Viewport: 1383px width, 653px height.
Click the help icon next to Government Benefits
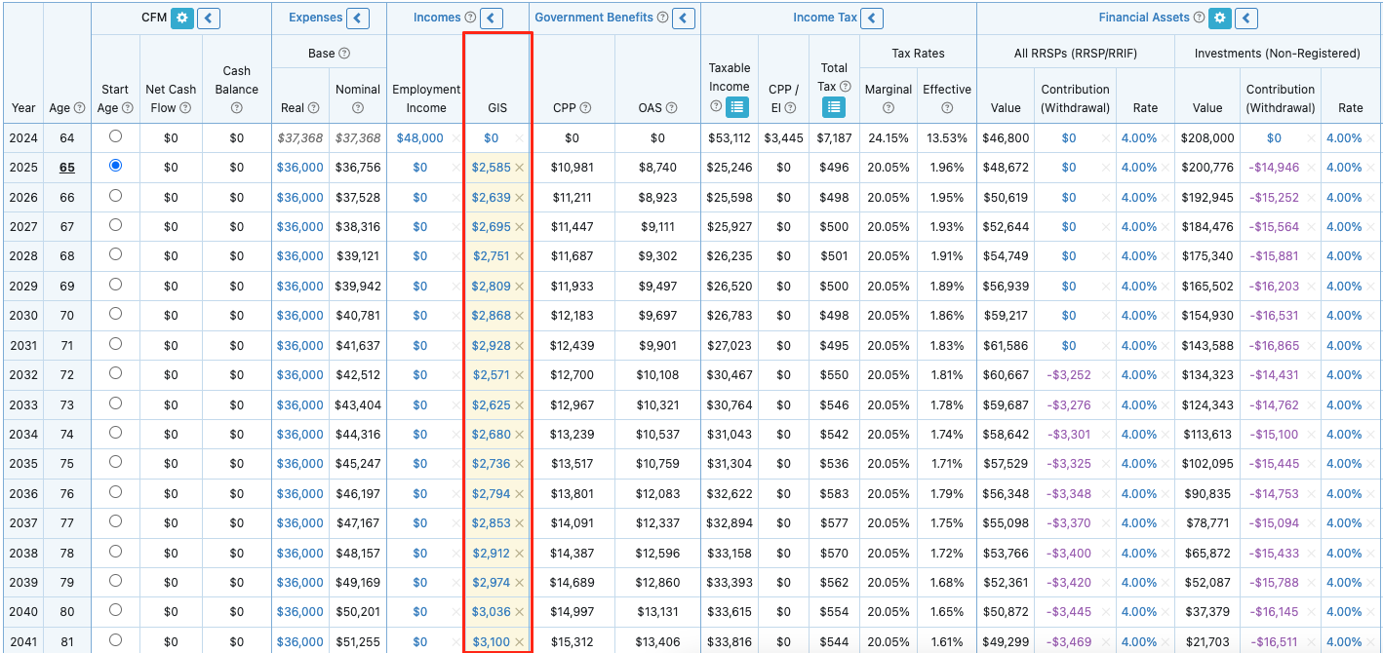coord(664,18)
